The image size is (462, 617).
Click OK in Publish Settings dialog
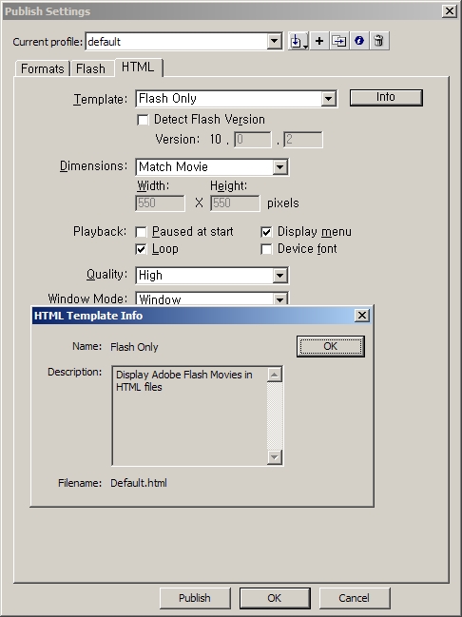(275, 598)
